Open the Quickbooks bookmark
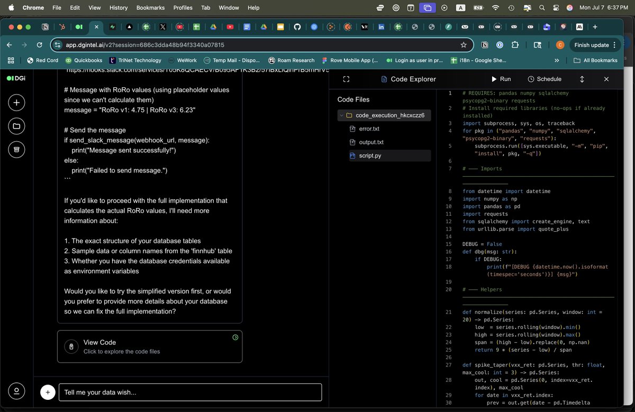635x412 pixels. [x=84, y=60]
